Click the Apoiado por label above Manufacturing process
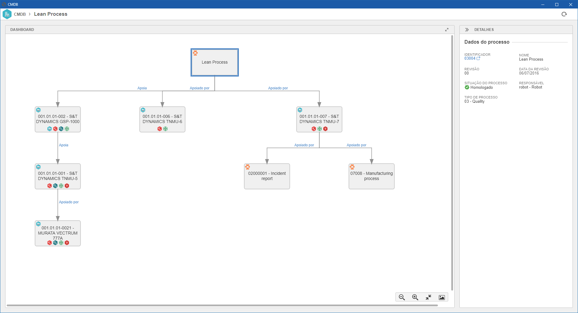The height and width of the screenshot is (313, 578). (356, 145)
